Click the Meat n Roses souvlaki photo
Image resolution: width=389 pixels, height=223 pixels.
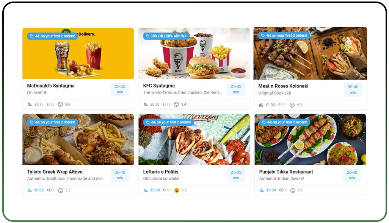pos(310,53)
